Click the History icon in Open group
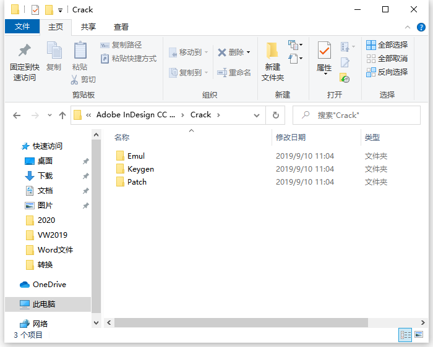Viewport: 433px width, 347px height. point(345,78)
